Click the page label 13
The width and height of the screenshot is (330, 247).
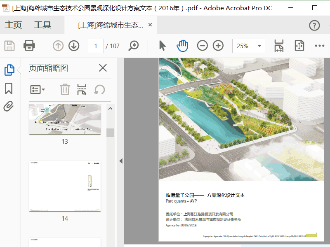pos(65,142)
